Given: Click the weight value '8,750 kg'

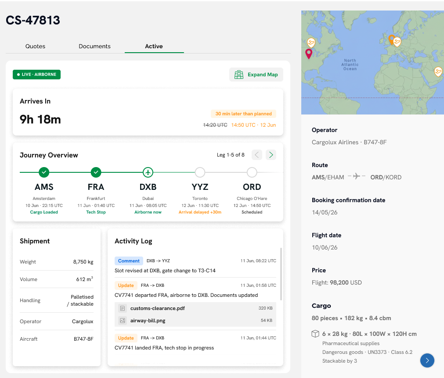Looking at the screenshot, I should pos(83,262).
